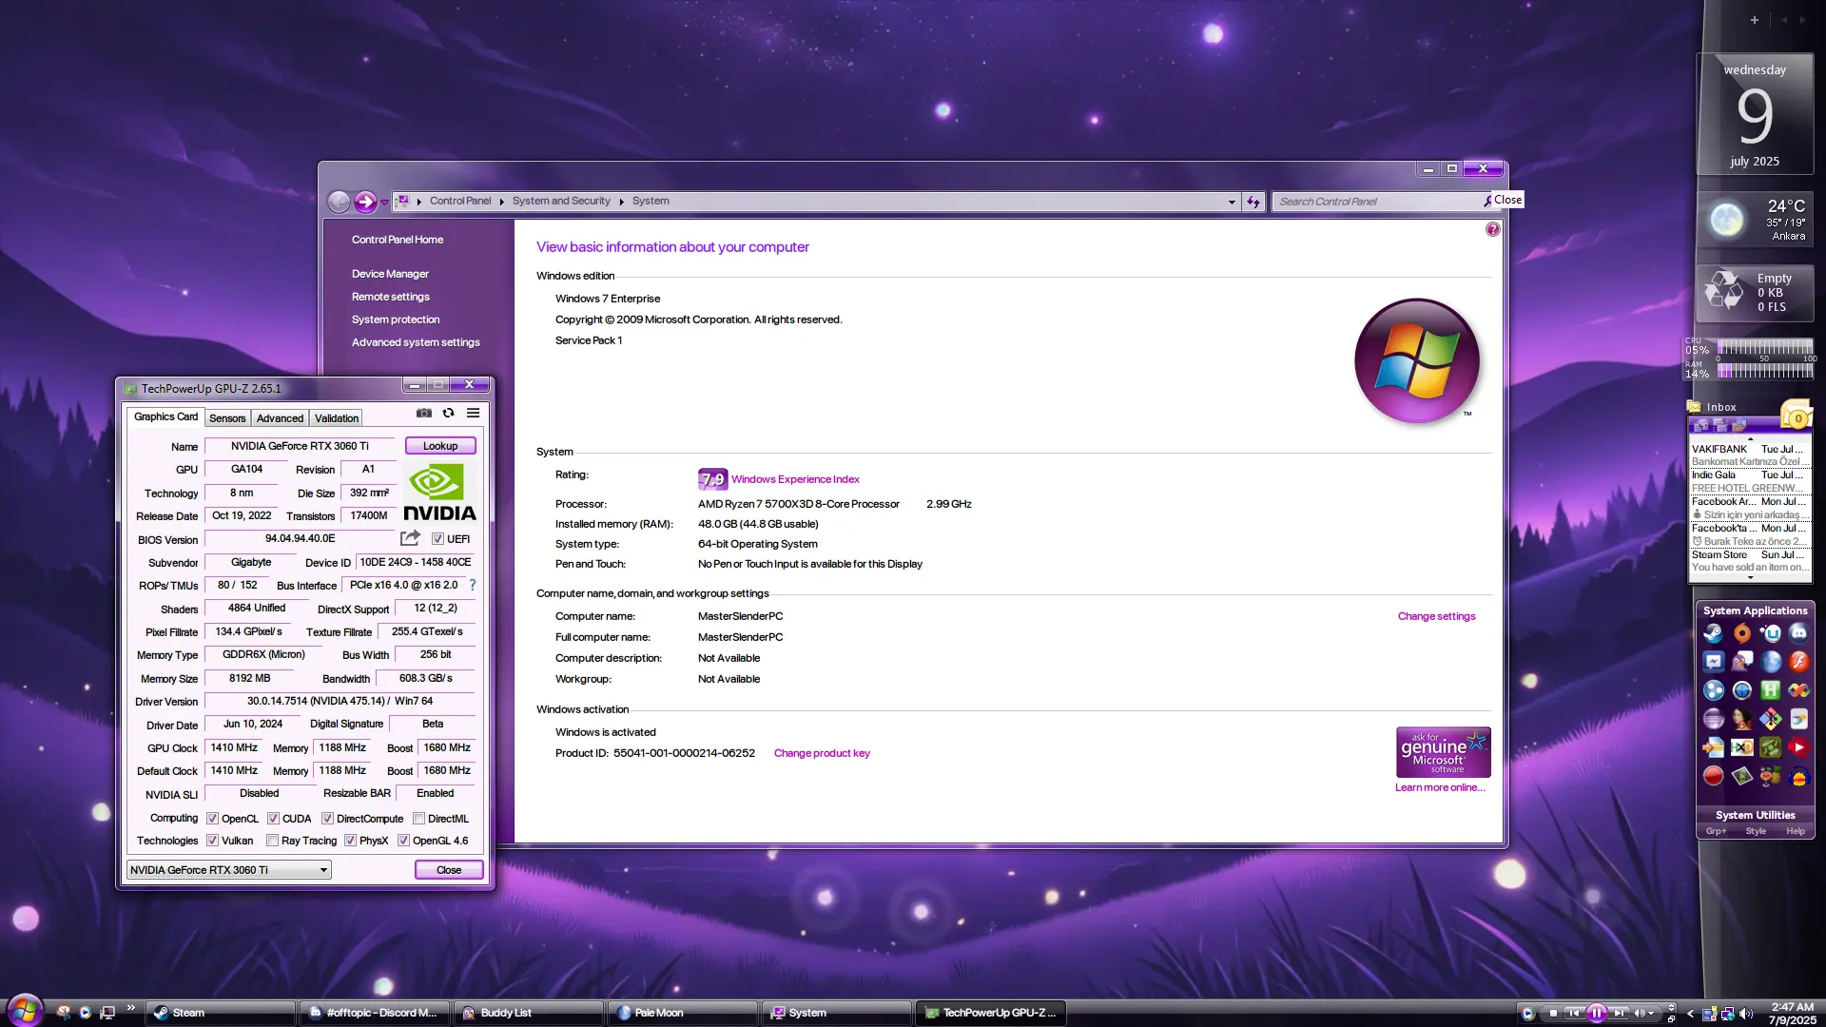Screen dimensions: 1826x1027
Task: Expand the System and Security breadcrumb arrow
Action: point(621,202)
